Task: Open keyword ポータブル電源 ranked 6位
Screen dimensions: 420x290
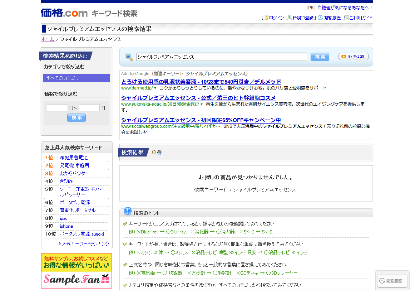Action: [x=75, y=202]
